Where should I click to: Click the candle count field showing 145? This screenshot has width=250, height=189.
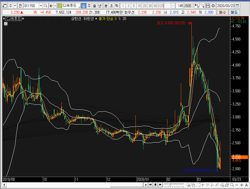pyautogui.click(x=180, y=6)
